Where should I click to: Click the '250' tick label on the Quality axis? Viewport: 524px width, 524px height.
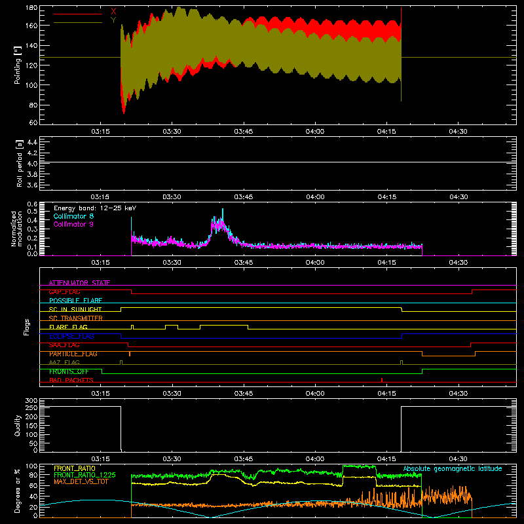pyautogui.click(x=31, y=407)
